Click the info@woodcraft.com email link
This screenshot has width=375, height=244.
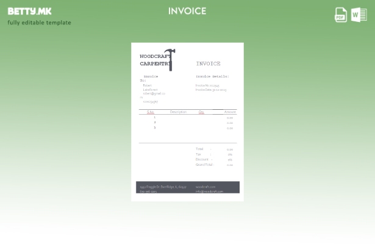coord(209,192)
